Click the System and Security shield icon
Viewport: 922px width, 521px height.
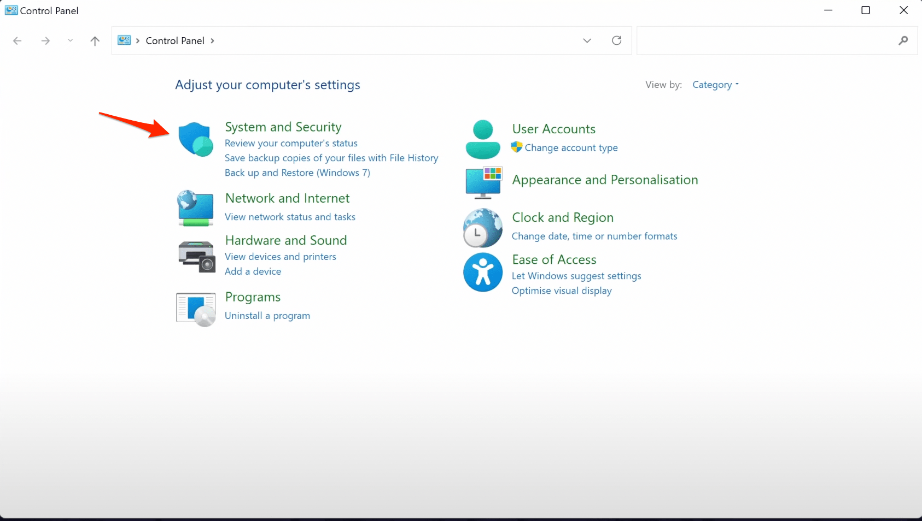(x=195, y=139)
